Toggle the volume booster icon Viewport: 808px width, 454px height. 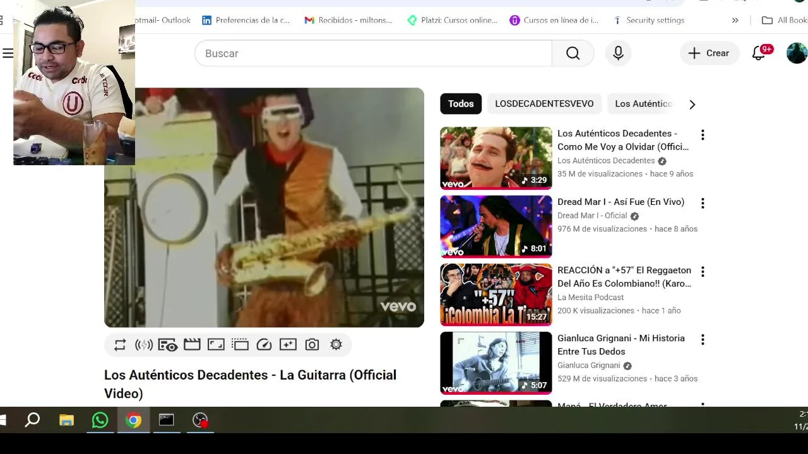click(x=144, y=345)
